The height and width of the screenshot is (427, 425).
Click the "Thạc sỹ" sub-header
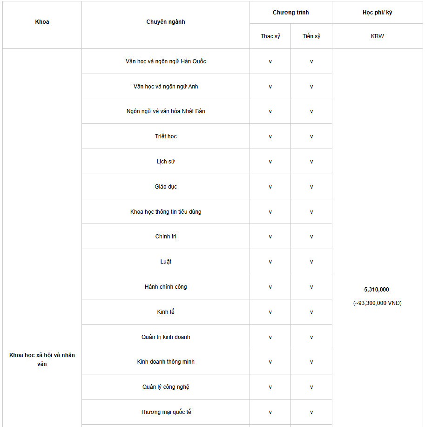(270, 36)
